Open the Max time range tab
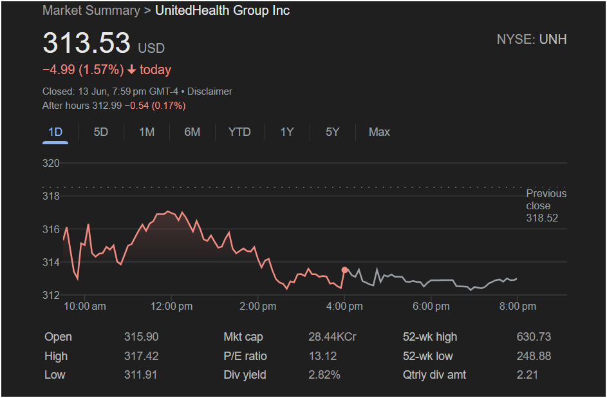The width and height of the screenshot is (607, 398). pyautogui.click(x=379, y=133)
